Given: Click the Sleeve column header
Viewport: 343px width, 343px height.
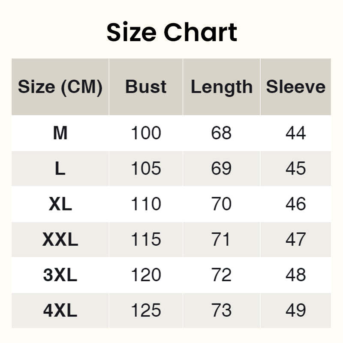Looking at the screenshot, I should 295,87.
